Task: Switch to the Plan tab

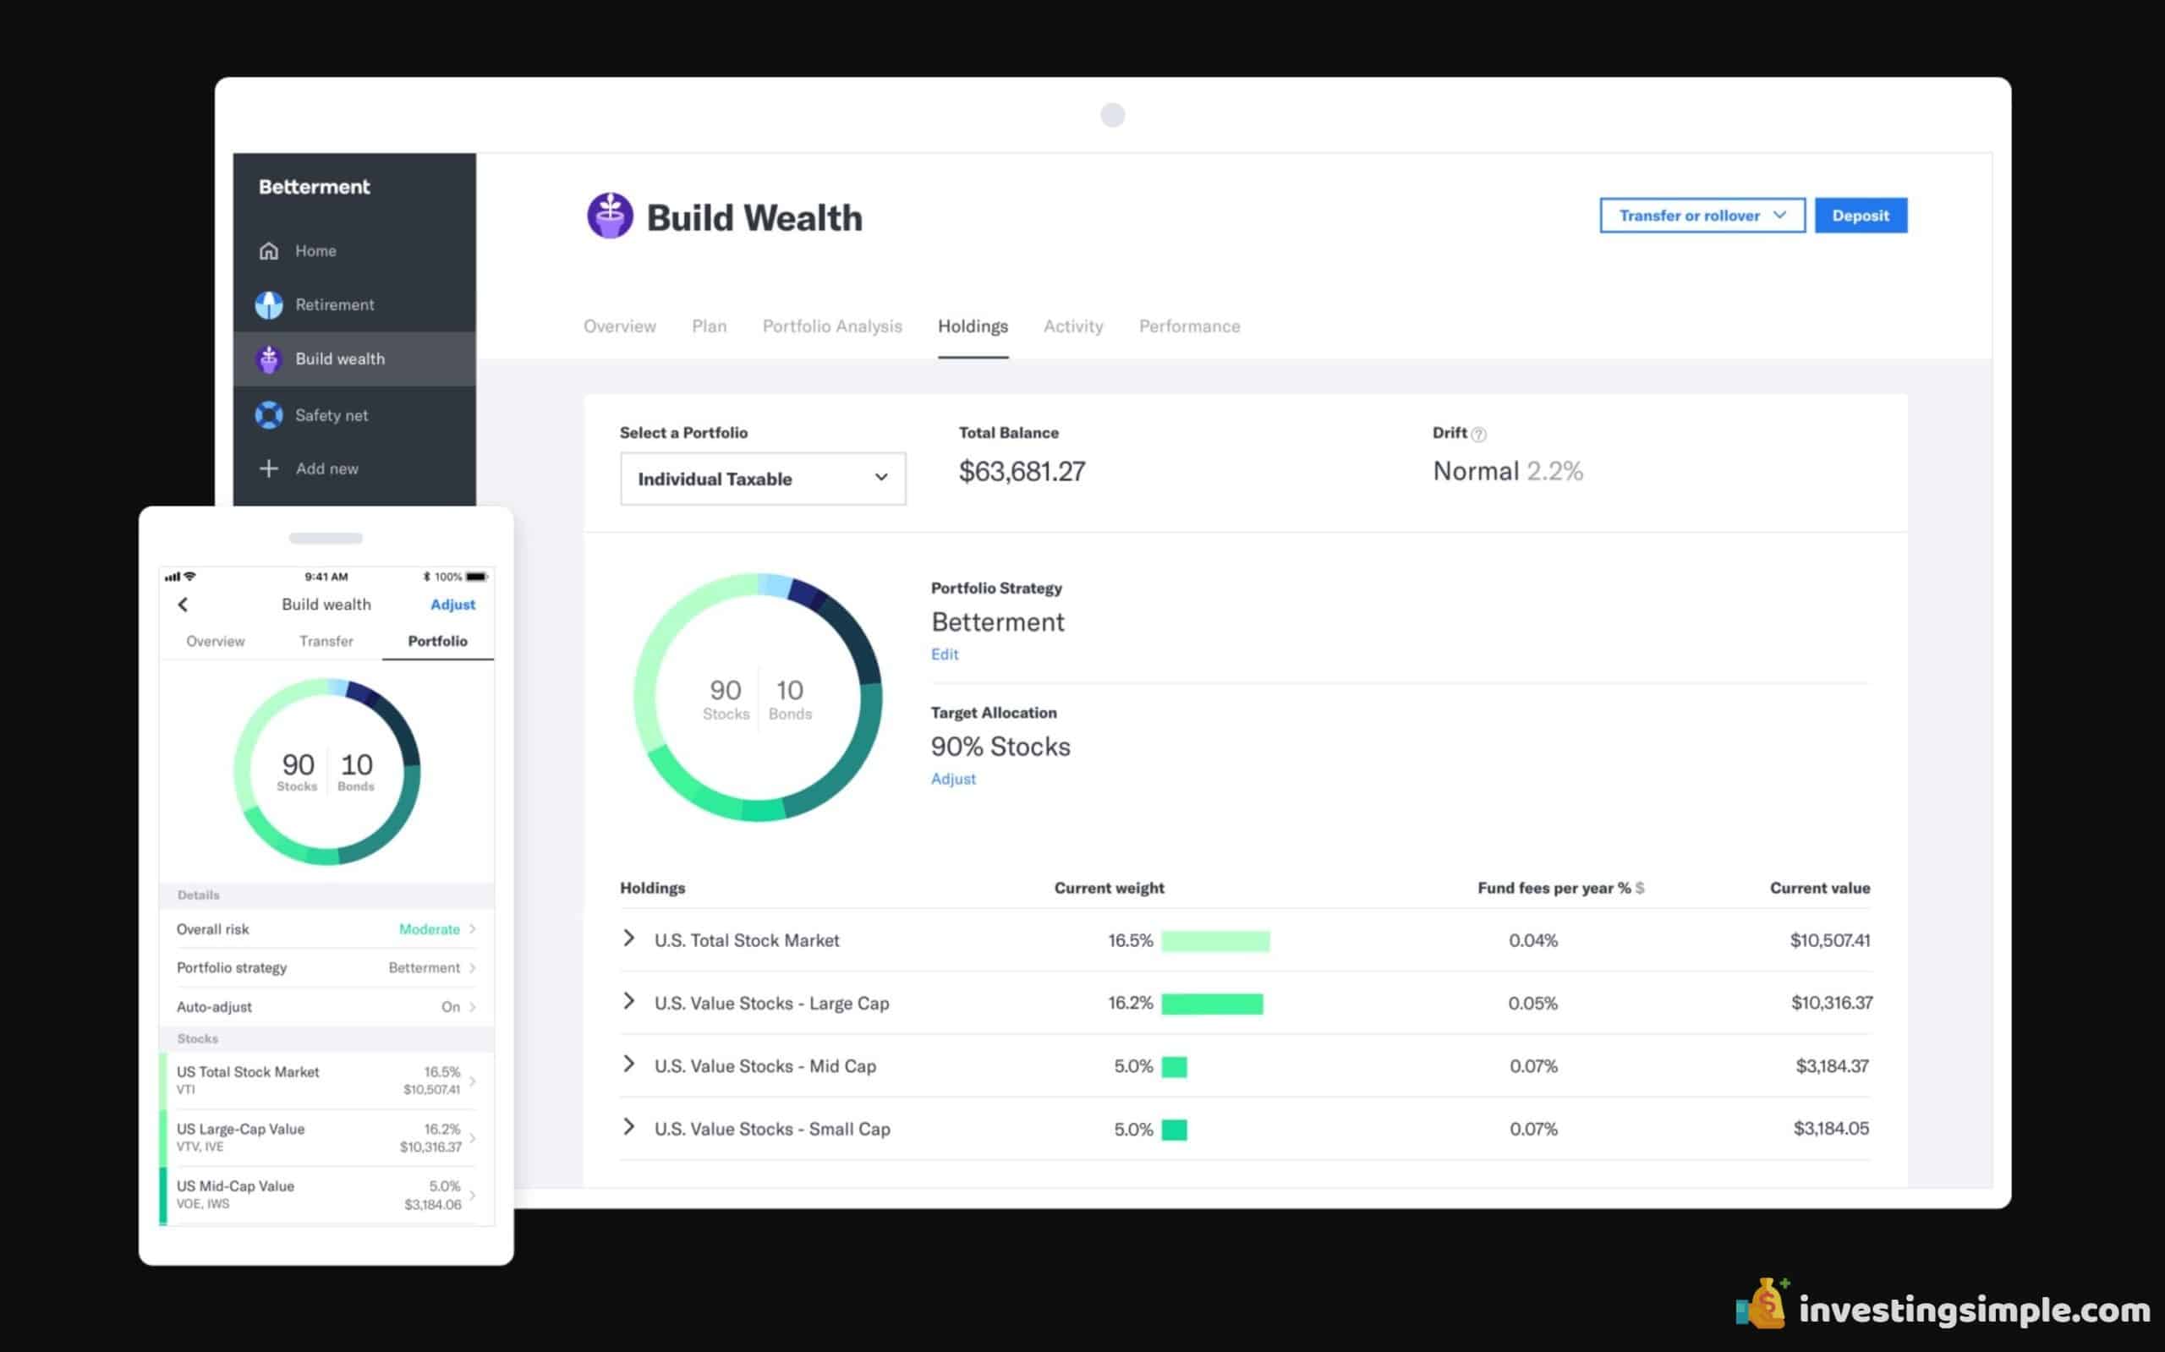Action: 710,326
